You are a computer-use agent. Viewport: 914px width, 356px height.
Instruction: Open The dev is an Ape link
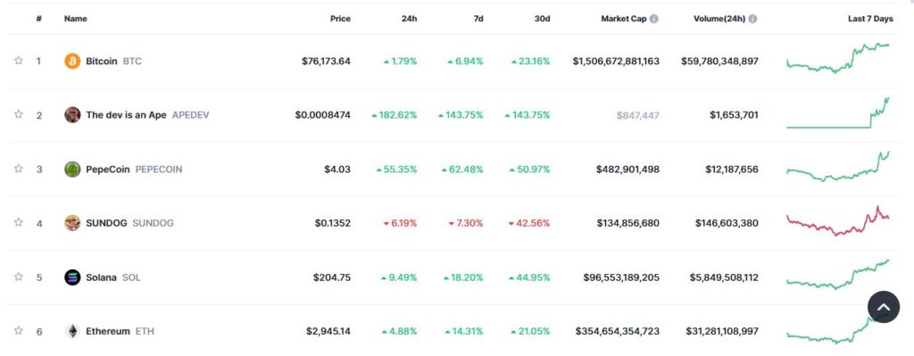tap(126, 115)
